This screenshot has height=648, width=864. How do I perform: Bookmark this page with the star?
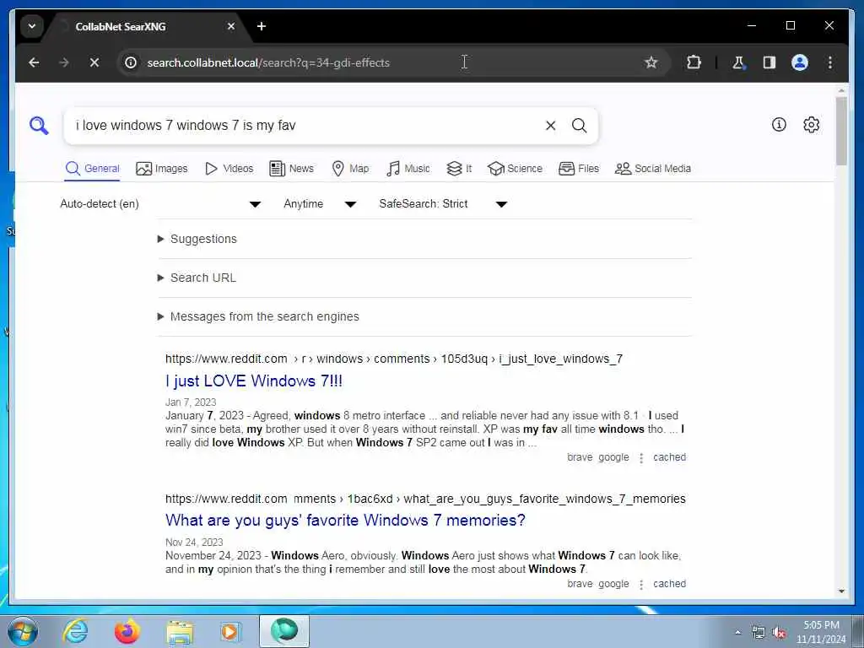click(651, 62)
